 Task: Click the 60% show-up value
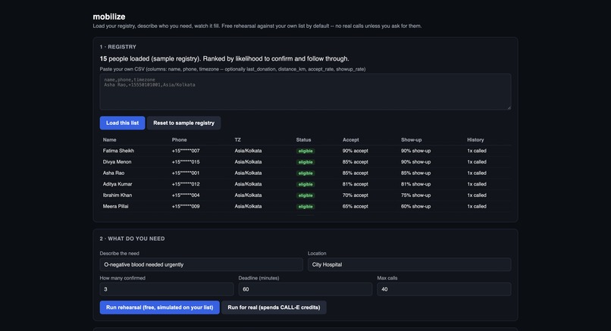click(415, 206)
